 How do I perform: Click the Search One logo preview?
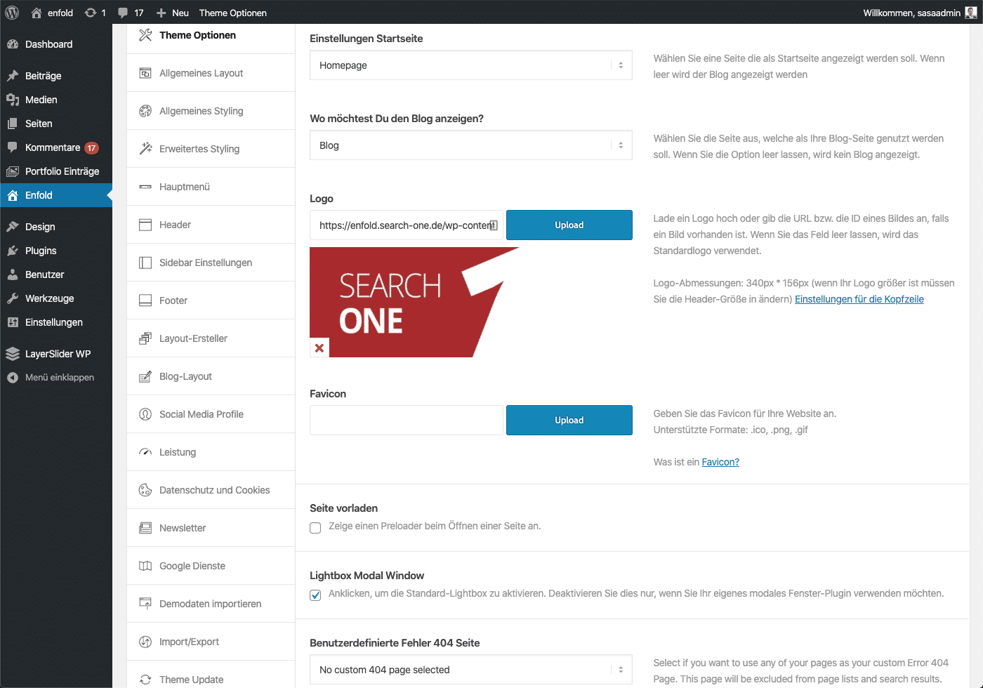(x=414, y=302)
